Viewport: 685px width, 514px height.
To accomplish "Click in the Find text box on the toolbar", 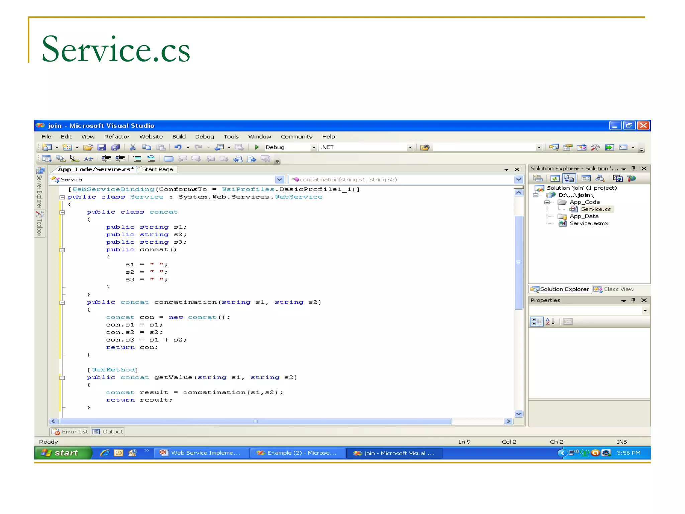I will (x=484, y=147).
